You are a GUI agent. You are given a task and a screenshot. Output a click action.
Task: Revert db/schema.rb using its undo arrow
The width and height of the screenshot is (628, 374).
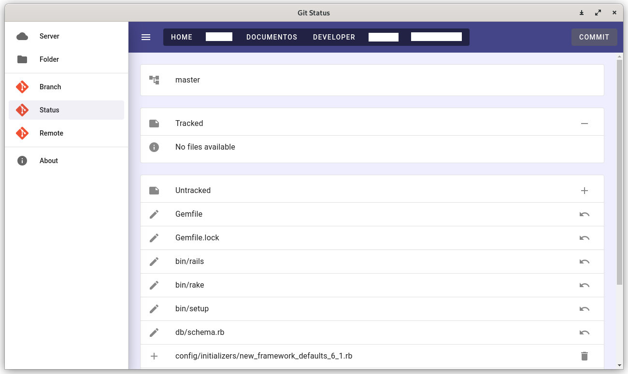[585, 332]
